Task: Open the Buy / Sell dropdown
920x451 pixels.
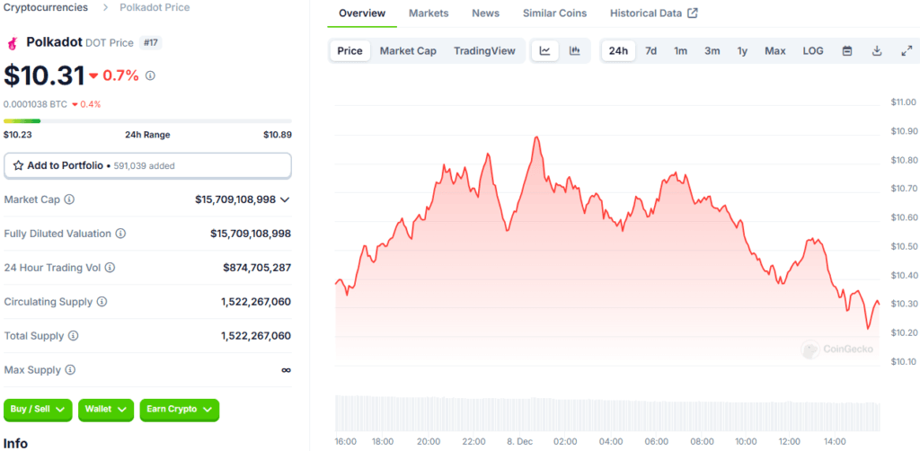Action: click(x=38, y=410)
